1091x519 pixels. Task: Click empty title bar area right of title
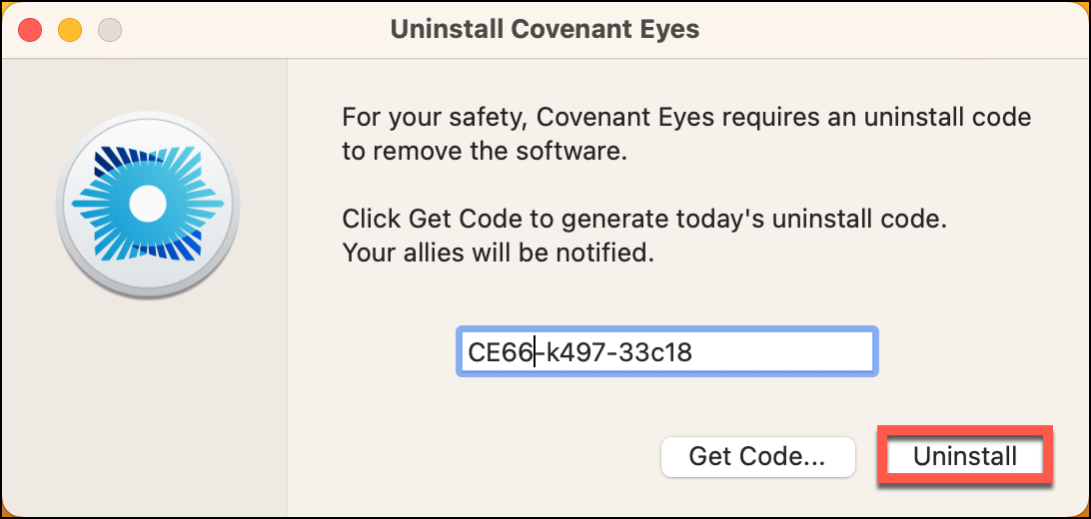point(890,30)
